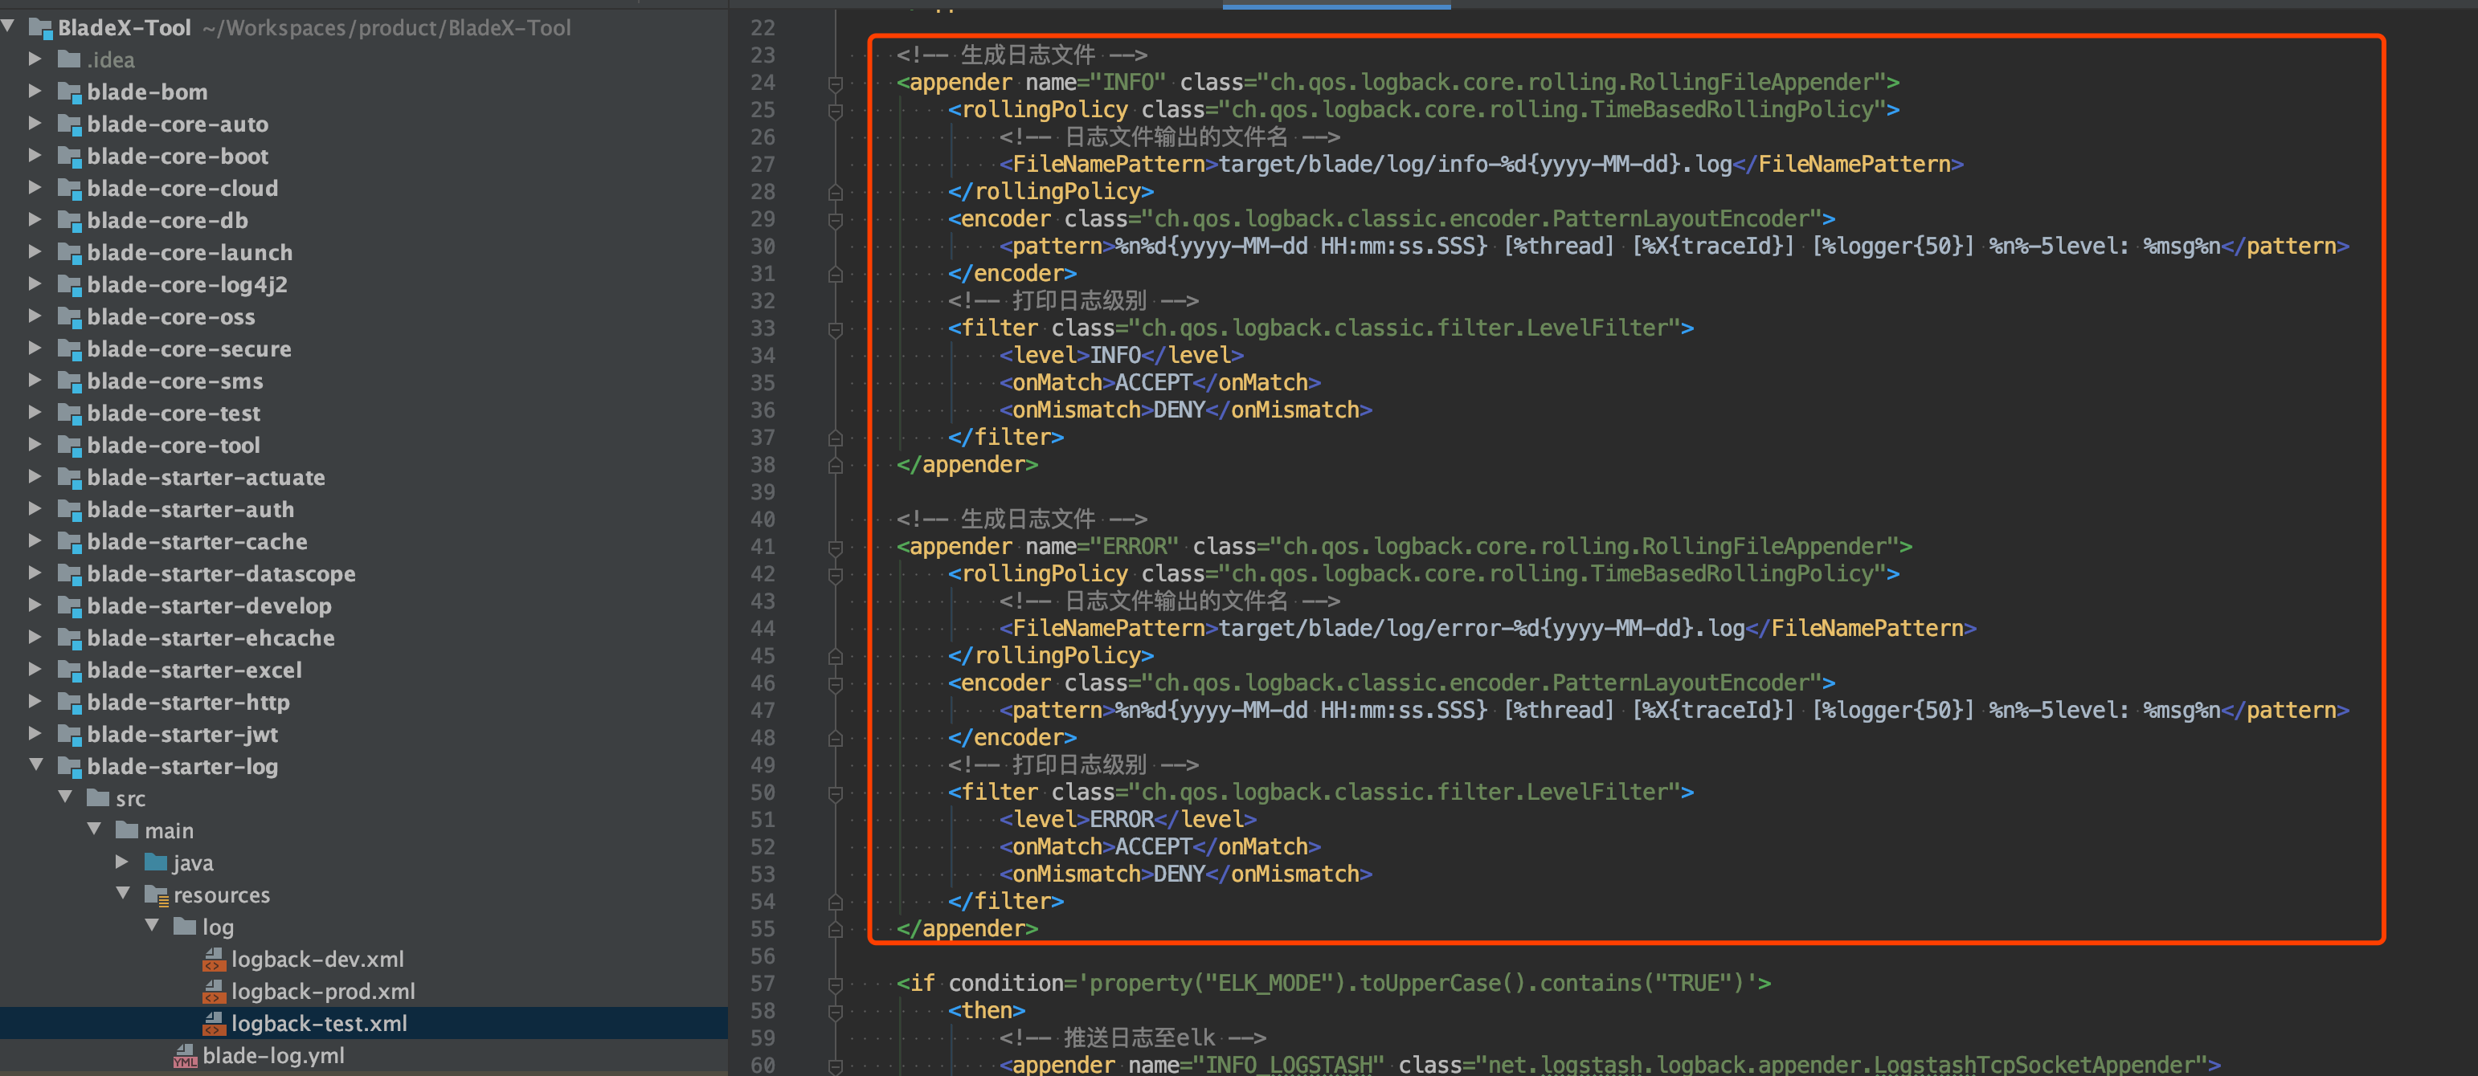Click the DENY value on line 36
Screen dimensions: 2478x1076
pyautogui.click(x=1180, y=410)
